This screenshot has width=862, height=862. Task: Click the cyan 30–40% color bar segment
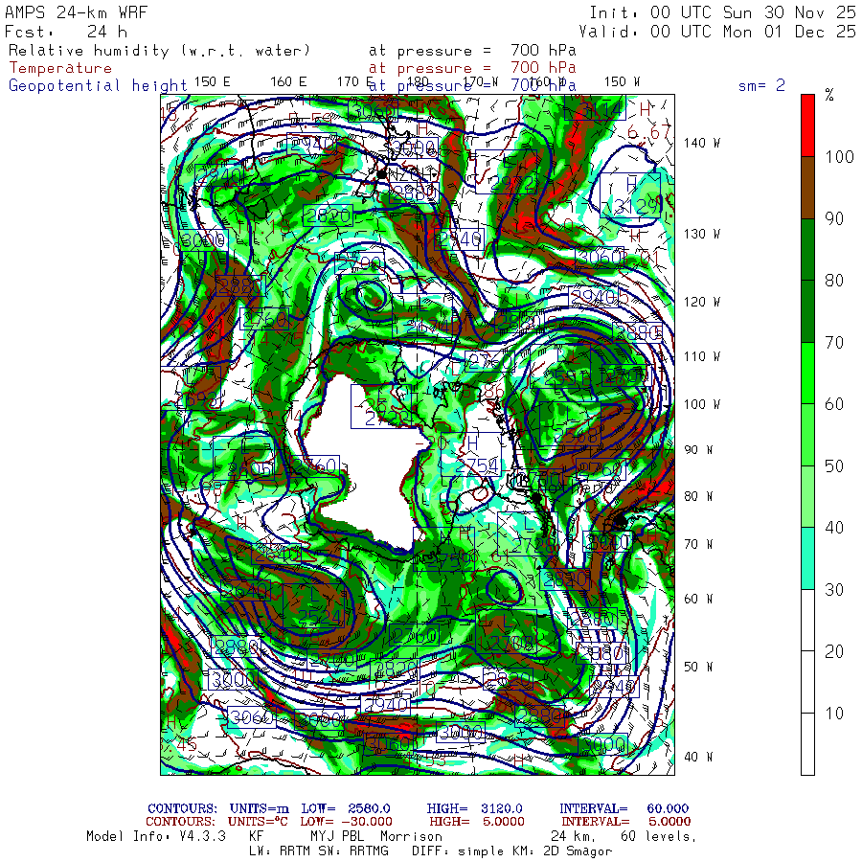pyautogui.click(x=807, y=558)
